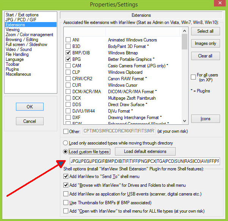Click the Other extensions text field
This screenshot has width=228, height=221.
click(x=119, y=131)
